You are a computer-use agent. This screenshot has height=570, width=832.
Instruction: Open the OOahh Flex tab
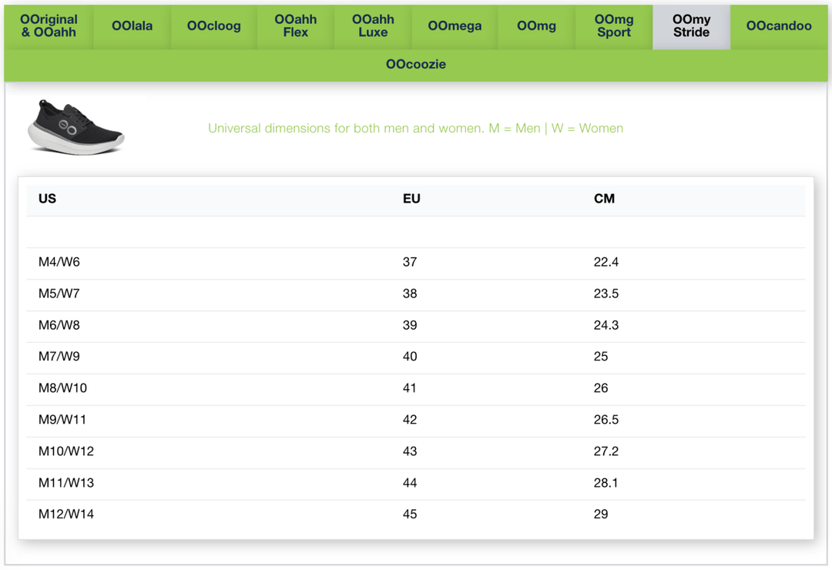click(296, 26)
